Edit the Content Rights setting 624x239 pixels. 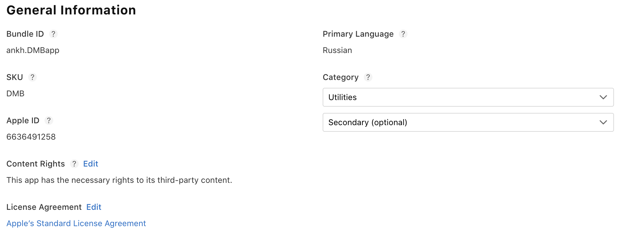(91, 164)
